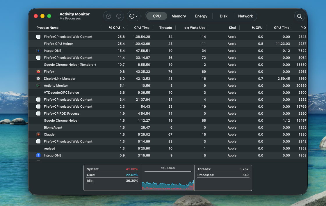
Task: Sort by PID column header
Action: tap(303, 28)
